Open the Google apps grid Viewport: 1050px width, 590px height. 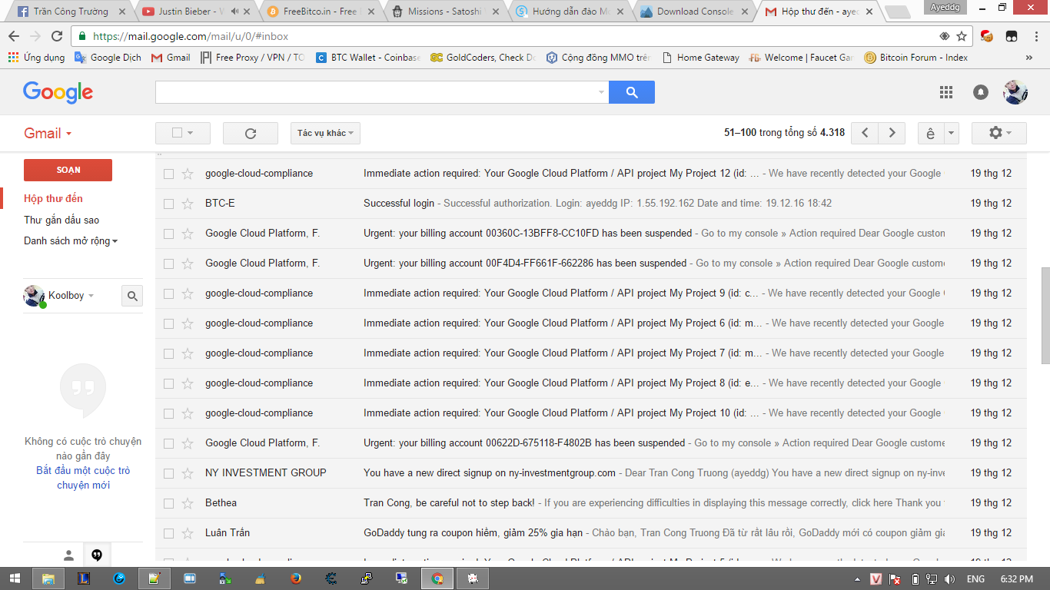coord(946,92)
